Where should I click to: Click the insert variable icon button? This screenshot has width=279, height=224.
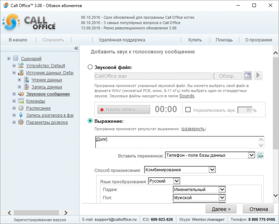[x=260, y=156]
